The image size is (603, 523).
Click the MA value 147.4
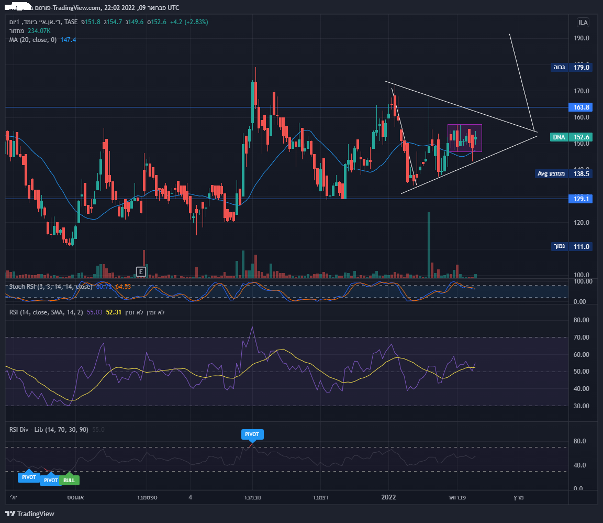(x=68, y=40)
